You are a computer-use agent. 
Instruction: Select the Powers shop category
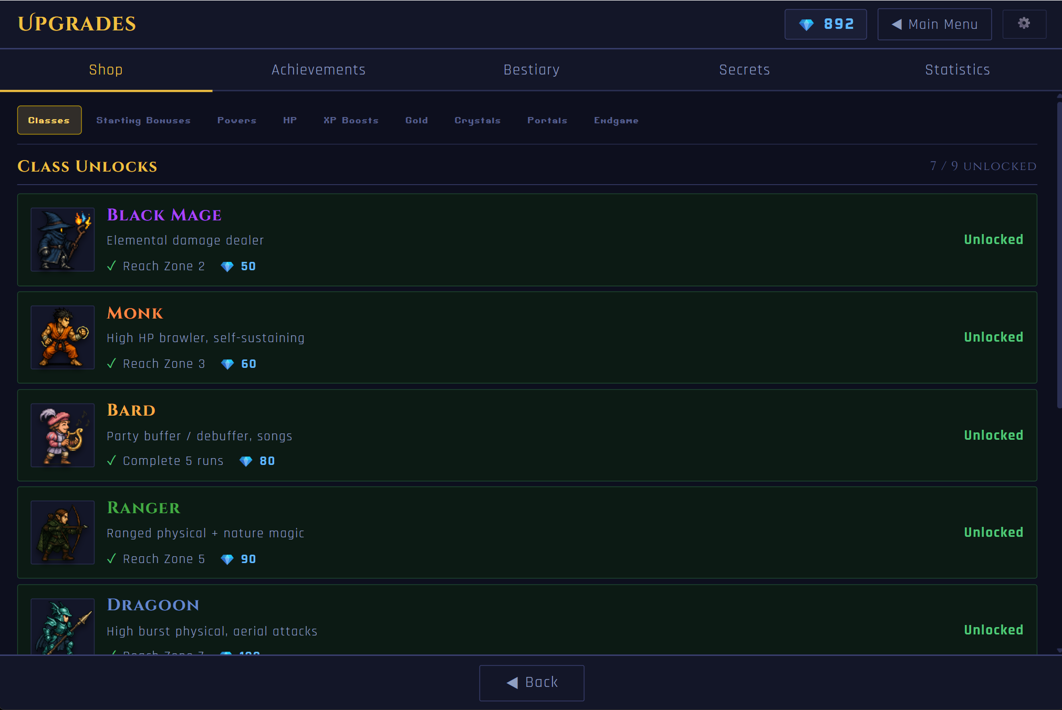point(237,120)
